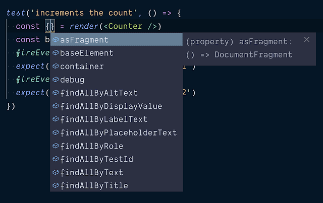Viewport: 323px width, 203px height.
Task: Click the property icon beside asFragment
Action: 56,39
